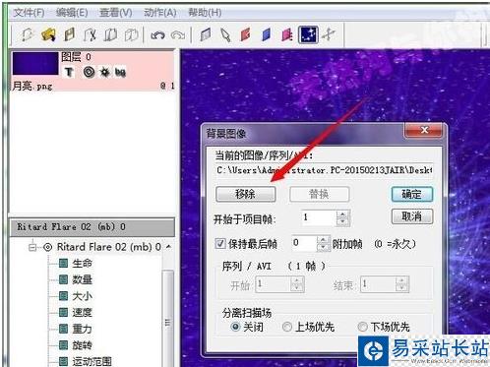Viewport: 490px width, 367px height.
Task: Select the pen-shaped pointer tool icon
Action: (225, 34)
